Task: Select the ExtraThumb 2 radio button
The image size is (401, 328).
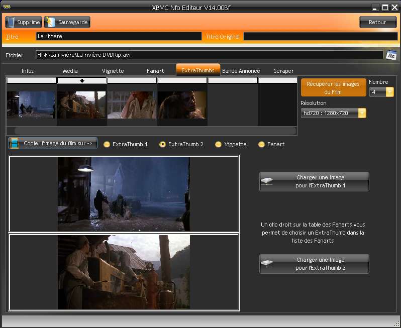Action: click(162, 145)
